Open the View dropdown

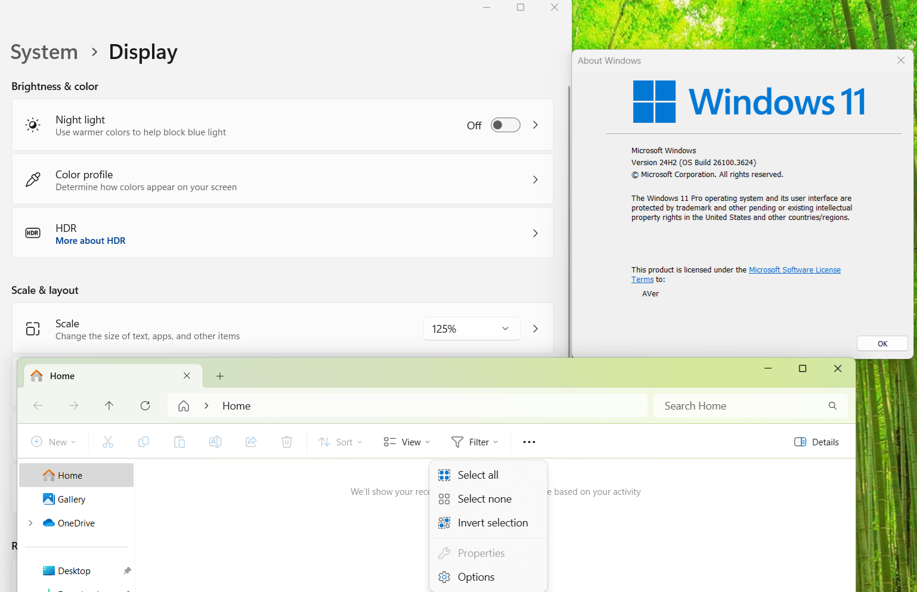click(407, 442)
